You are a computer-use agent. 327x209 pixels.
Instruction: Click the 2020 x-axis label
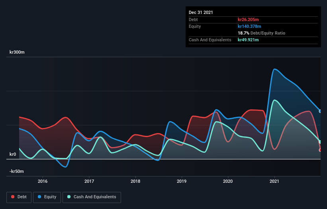228,181
